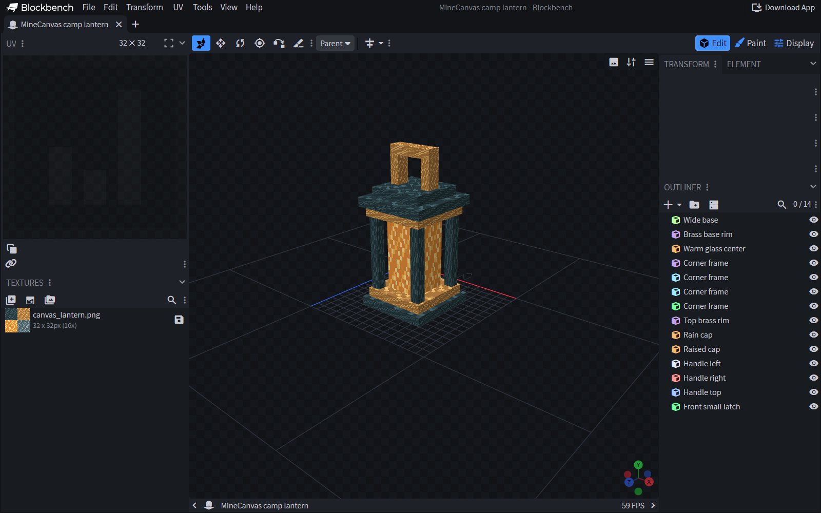Open the View menu
The width and height of the screenshot is (821, 513).
pyautogui.click(x=229, y=7)
